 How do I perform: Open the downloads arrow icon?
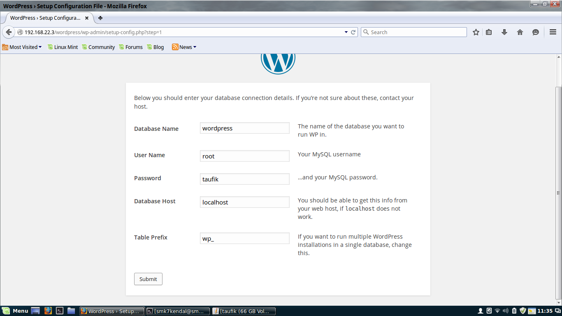[x=504, y=32]
